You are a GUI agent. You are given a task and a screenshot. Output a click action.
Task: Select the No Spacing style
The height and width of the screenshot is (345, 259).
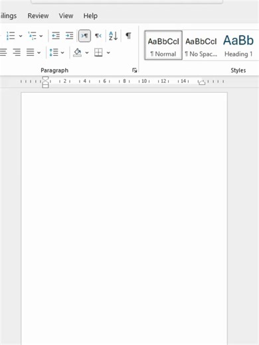click(201, 45)
